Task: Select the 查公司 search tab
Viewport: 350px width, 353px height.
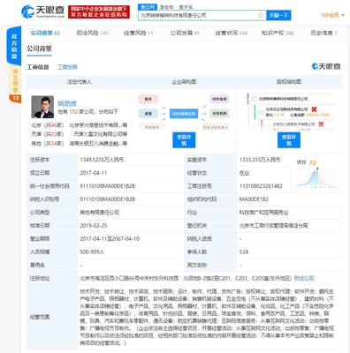Action: pyautogui.click(x=148, y=7)
